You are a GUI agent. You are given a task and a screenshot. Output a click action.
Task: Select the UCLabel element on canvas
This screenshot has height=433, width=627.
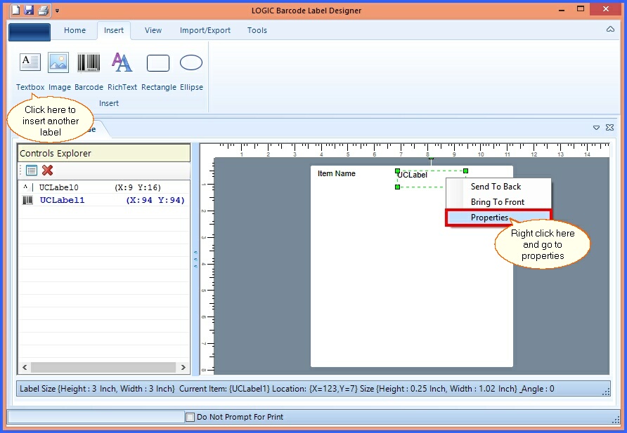(x=413, y=175)
